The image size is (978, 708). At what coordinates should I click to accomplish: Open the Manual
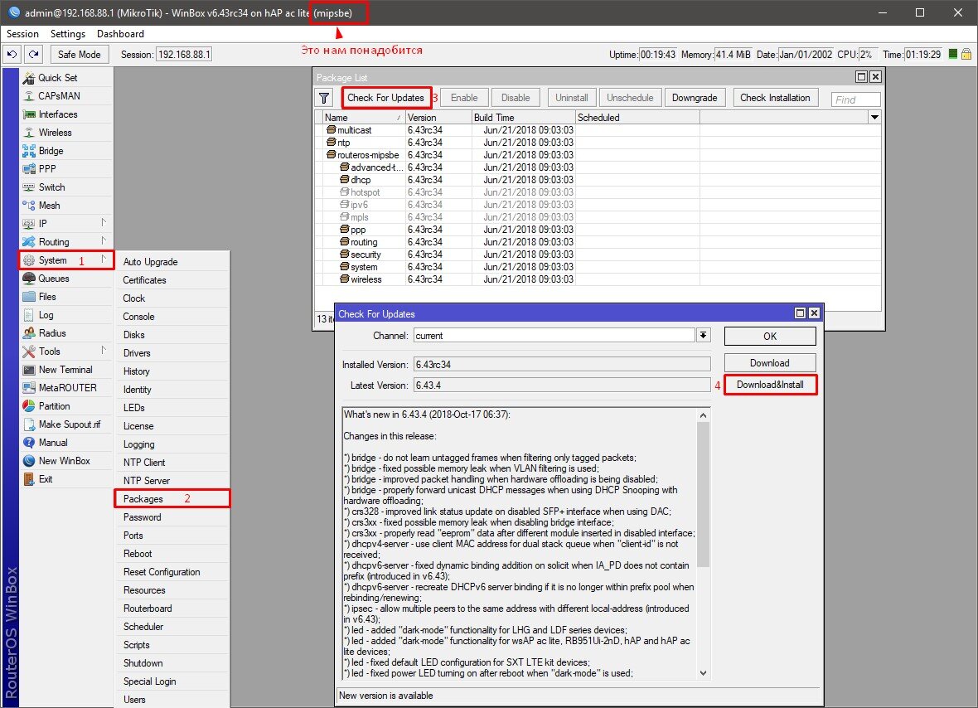click(52, 442)
